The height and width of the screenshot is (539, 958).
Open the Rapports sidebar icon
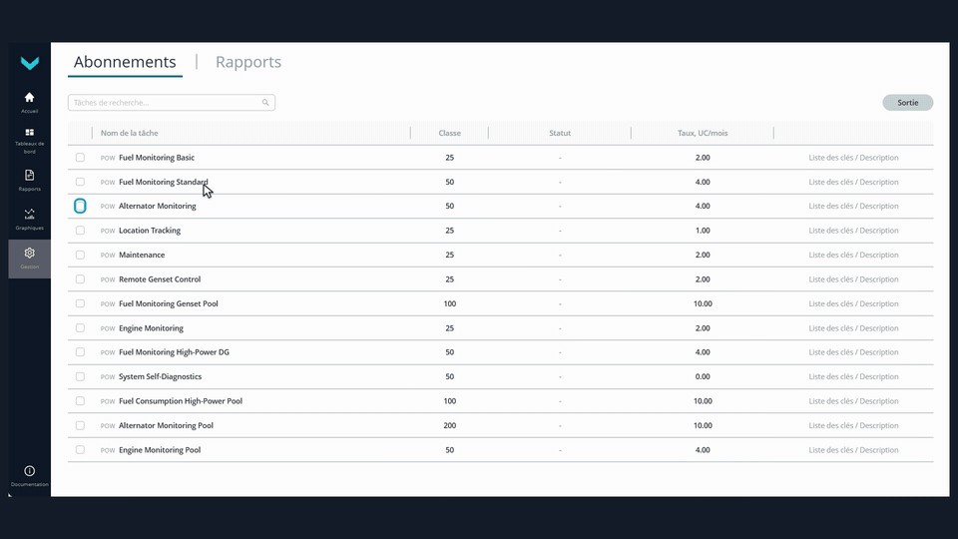[x=29, y=176]
